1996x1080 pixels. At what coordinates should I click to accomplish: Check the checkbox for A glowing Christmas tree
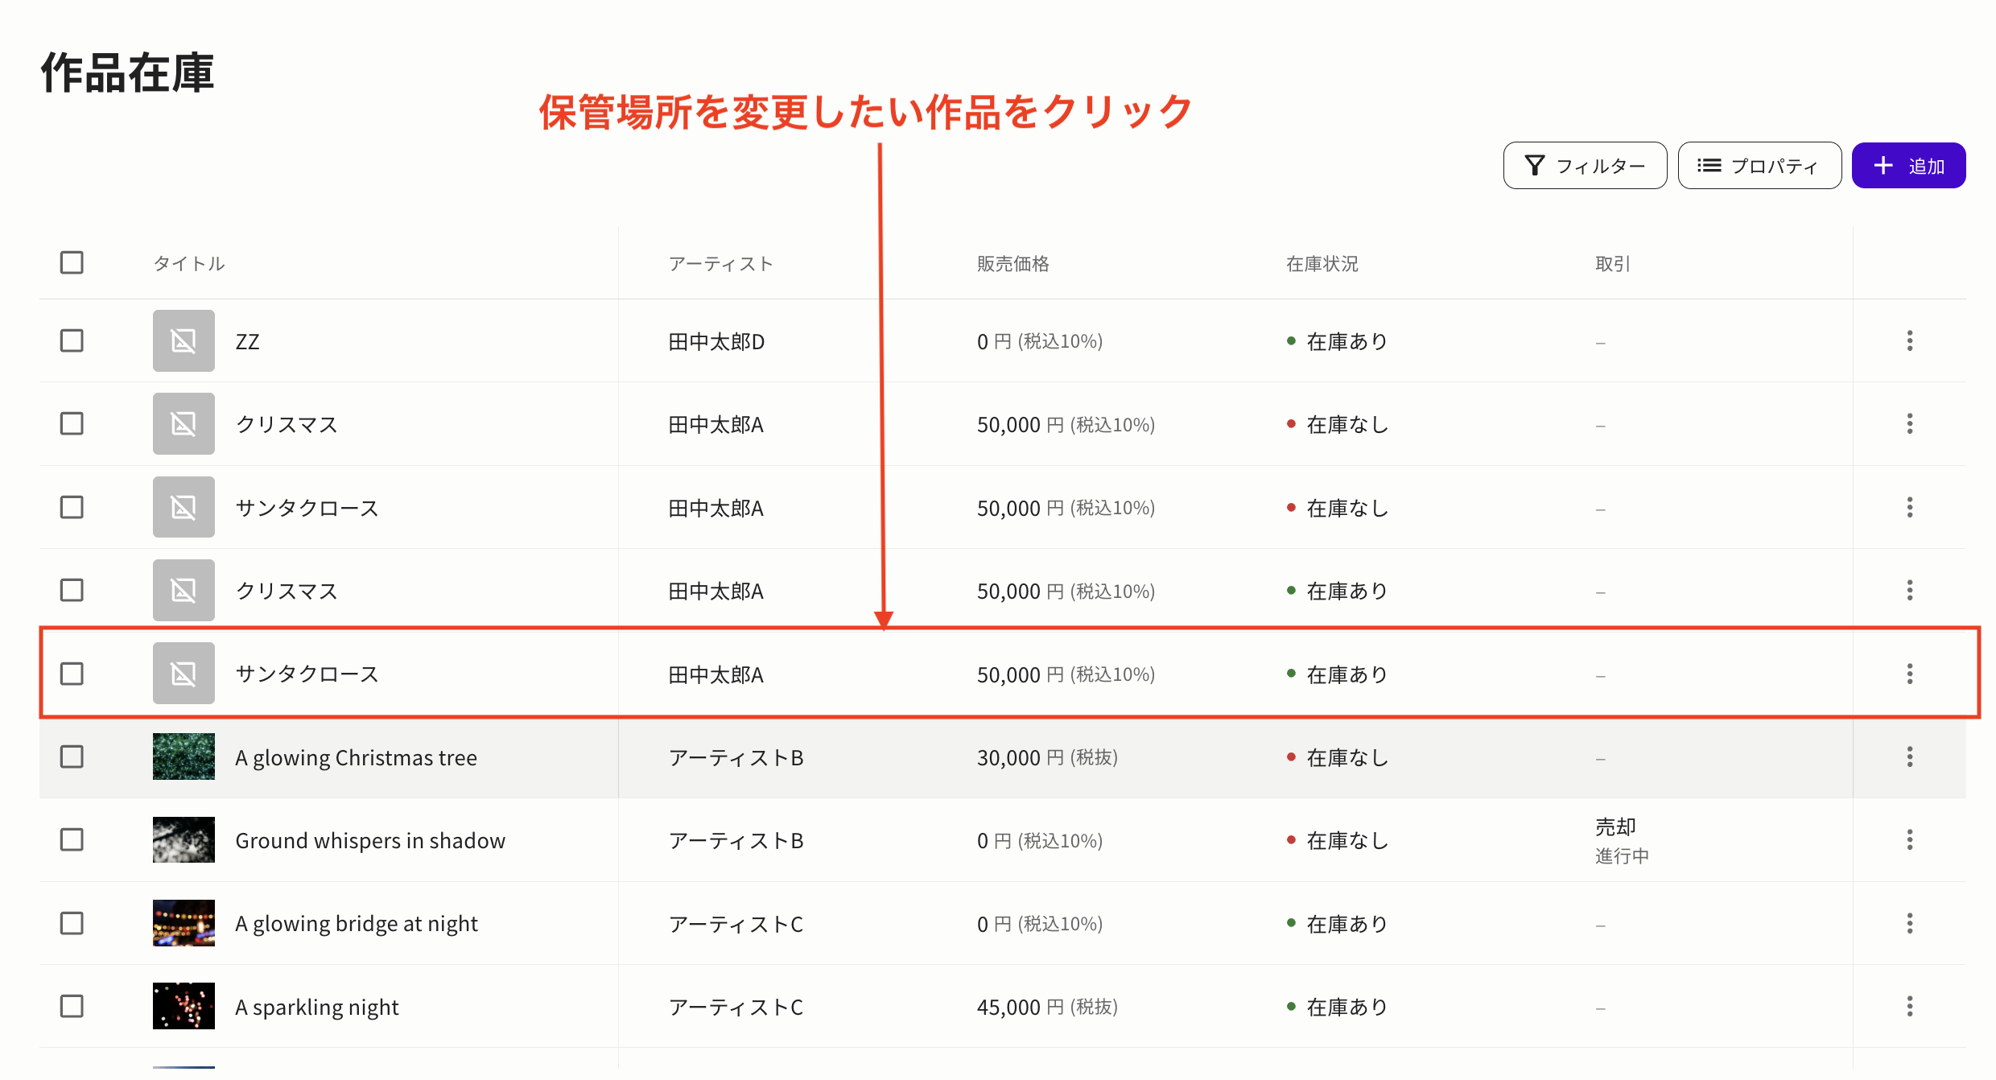click(x=72, y=756)
